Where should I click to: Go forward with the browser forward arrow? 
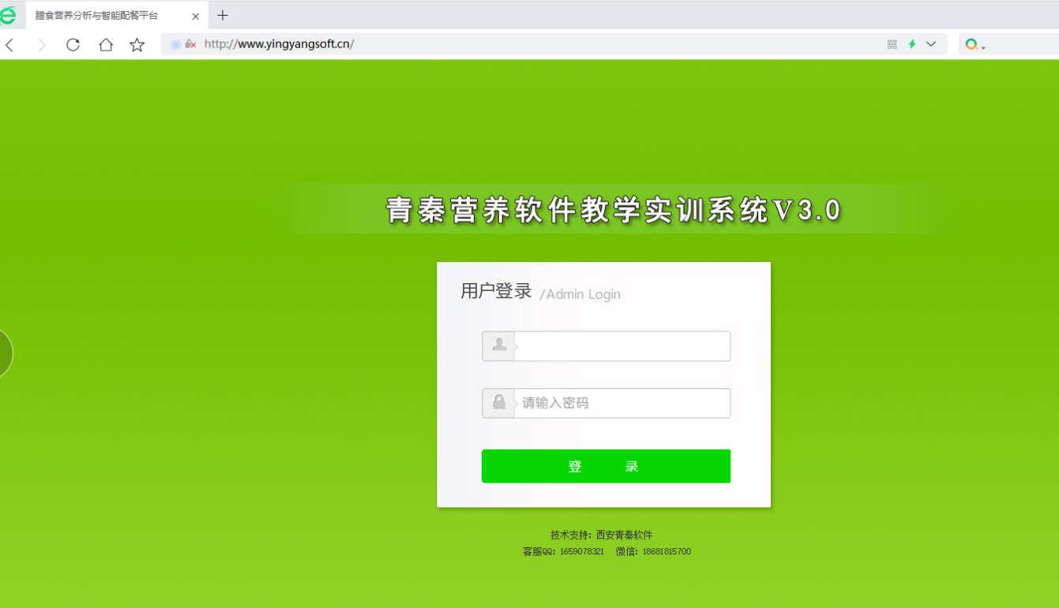click(x=42, y=45)
